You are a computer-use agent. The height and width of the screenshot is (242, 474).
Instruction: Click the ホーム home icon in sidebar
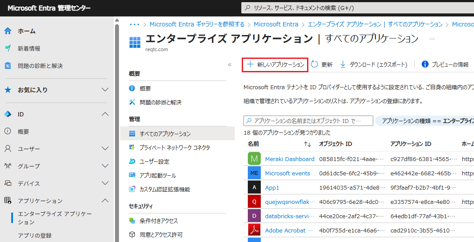point(8,31)
